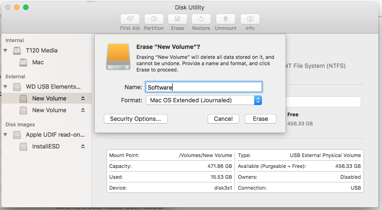The height and width of the screenshot is (210, 382).
Task: Click the InstallESD volume icon
Action: [x=24, y=147]
